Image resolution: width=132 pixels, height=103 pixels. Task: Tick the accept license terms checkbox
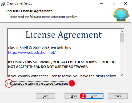tap(9, 84)
